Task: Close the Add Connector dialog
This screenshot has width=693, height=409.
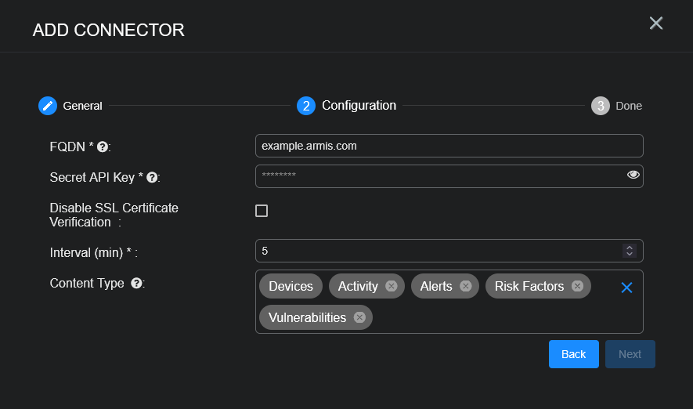Action: click(656, 24)
